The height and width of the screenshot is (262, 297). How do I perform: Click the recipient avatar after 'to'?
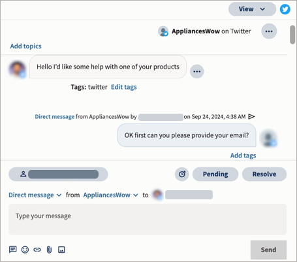coord(157,195)
